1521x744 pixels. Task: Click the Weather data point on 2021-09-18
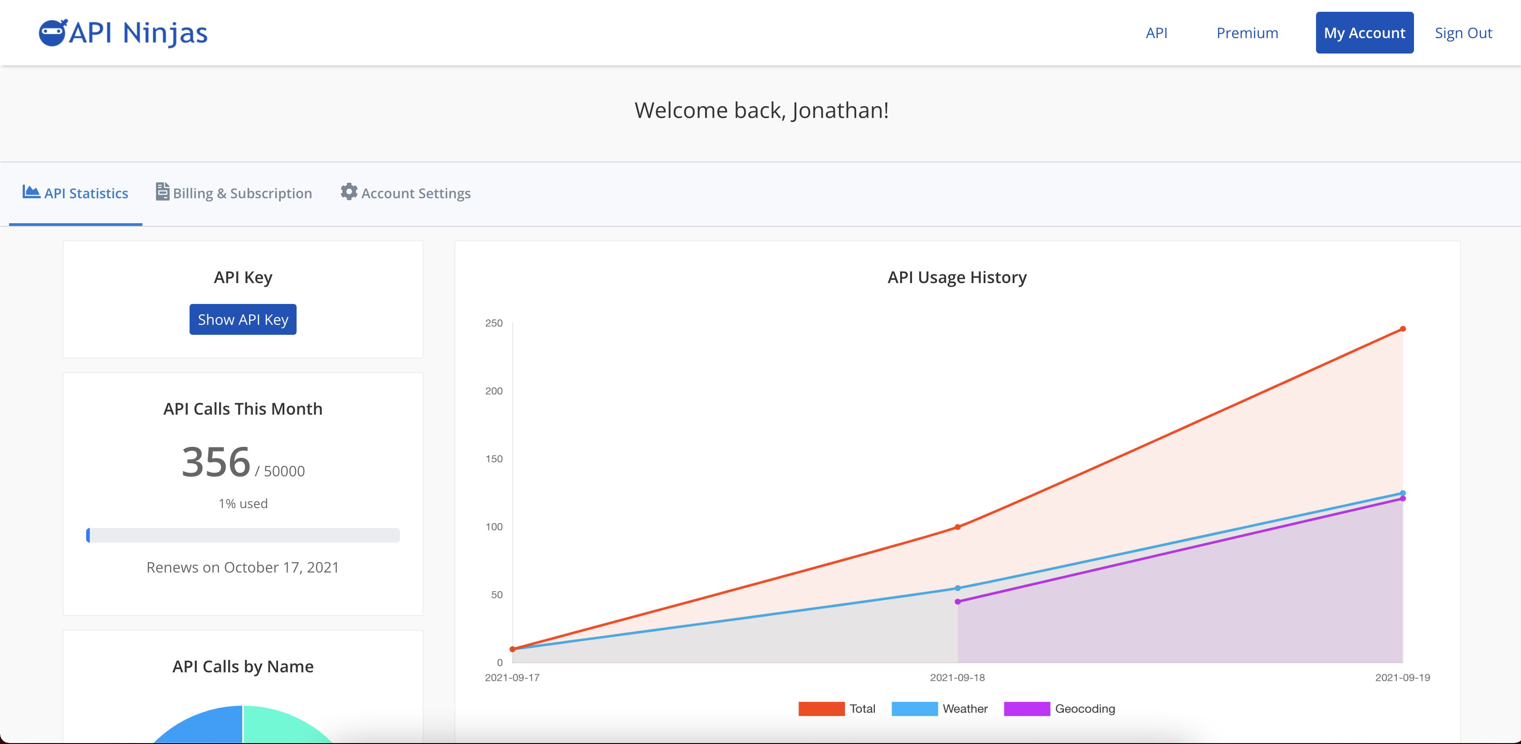pos(958,588)
